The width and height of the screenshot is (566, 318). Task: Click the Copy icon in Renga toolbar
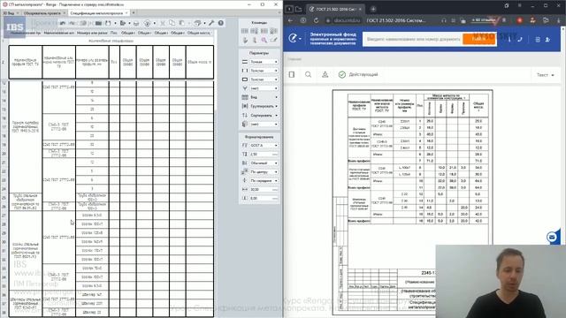[x=172, y=23]
